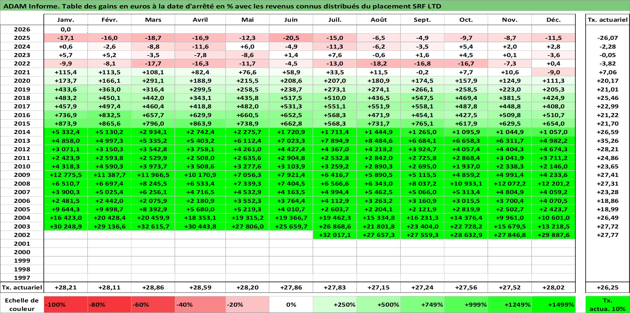Select the +28,86 bottom rate under Mars
Screen dimensions: 630x313
pyautogui.click(x=153, y=287)
